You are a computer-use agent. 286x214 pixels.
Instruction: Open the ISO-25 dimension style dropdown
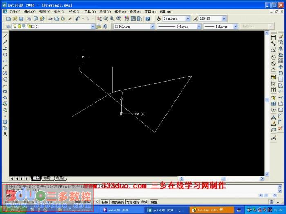point(224,19)
